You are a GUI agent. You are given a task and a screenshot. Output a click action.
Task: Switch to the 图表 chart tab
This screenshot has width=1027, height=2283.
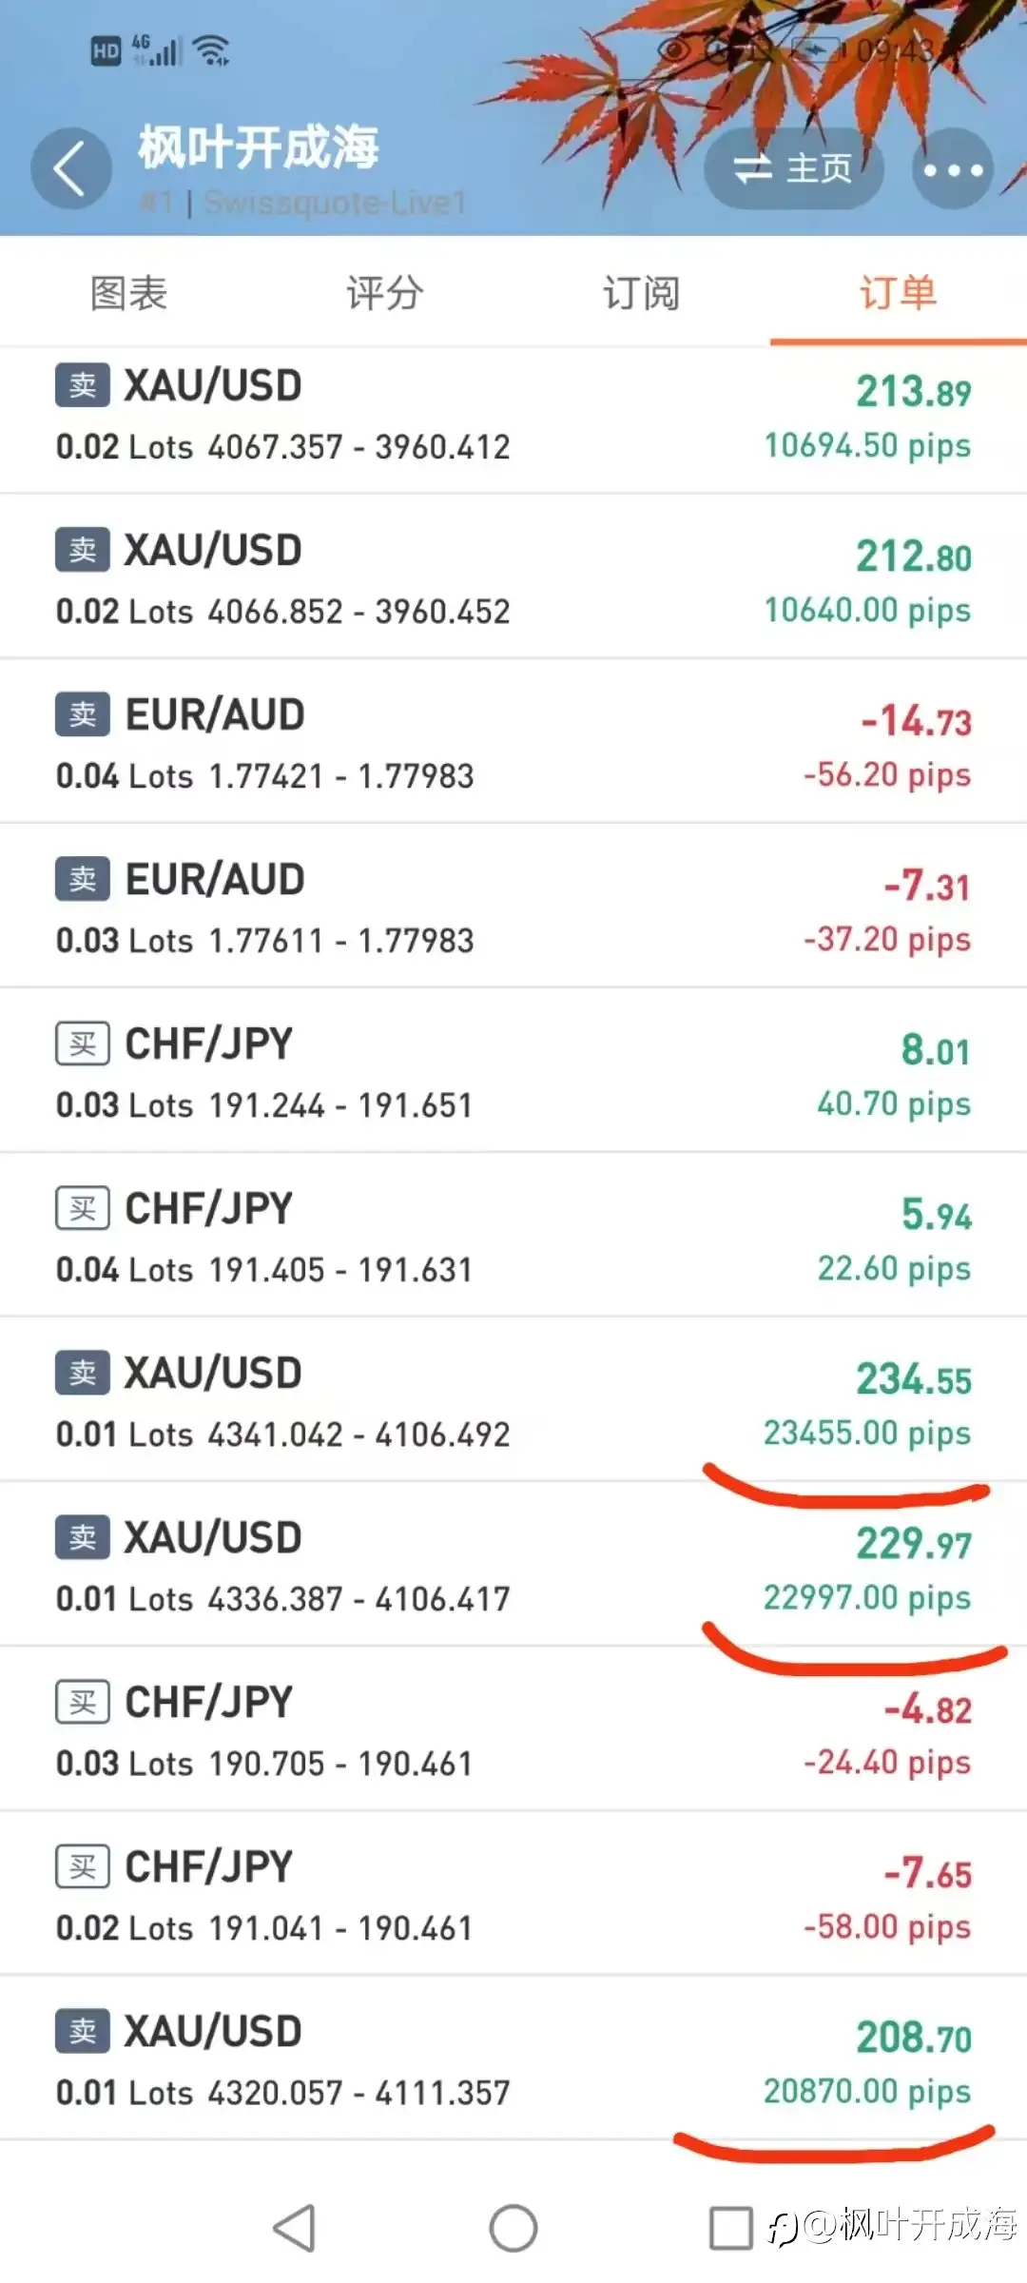(x=128, y=293)
